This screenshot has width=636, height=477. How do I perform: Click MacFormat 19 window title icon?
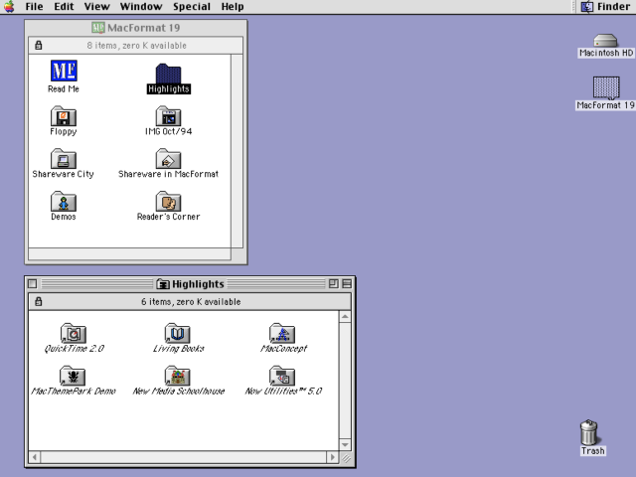(x=97, y=28)
